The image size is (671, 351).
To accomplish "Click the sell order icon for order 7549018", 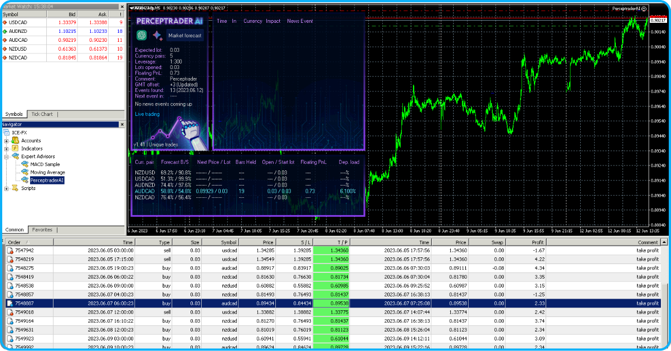I will [10, 312].
